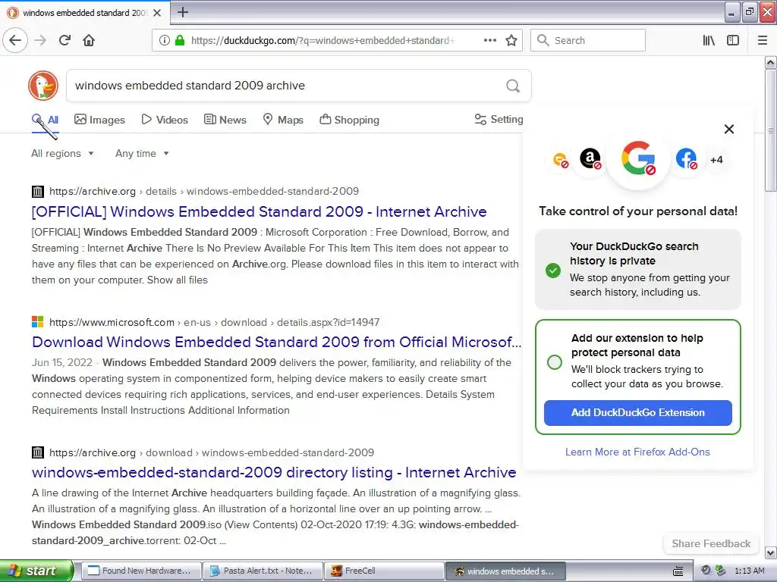Click the address bar URL
This screenshot has width=777, height=582.
point(322,41)
